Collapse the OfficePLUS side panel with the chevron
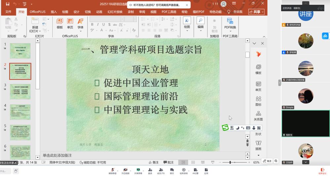The width and height of the screenshot is (330, 176). coord(254,43)
